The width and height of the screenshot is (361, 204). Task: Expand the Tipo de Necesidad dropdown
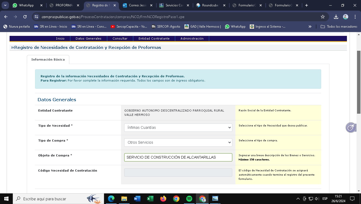(x=178, y=127)
